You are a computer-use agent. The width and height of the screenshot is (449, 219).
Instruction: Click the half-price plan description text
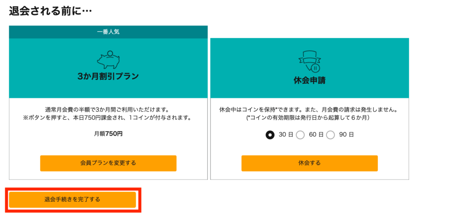tap(108, 110)
